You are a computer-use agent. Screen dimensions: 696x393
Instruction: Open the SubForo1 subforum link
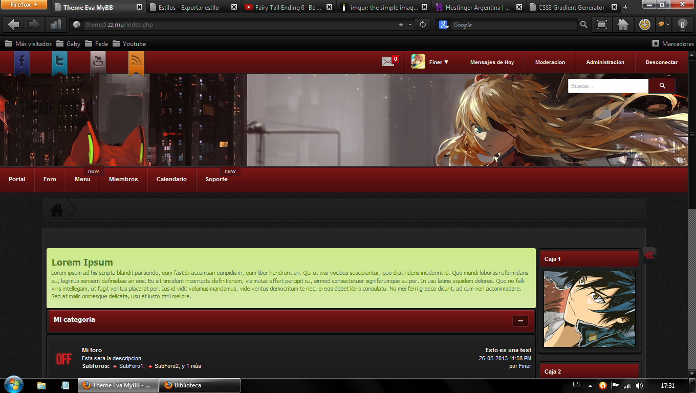point(131,366)
